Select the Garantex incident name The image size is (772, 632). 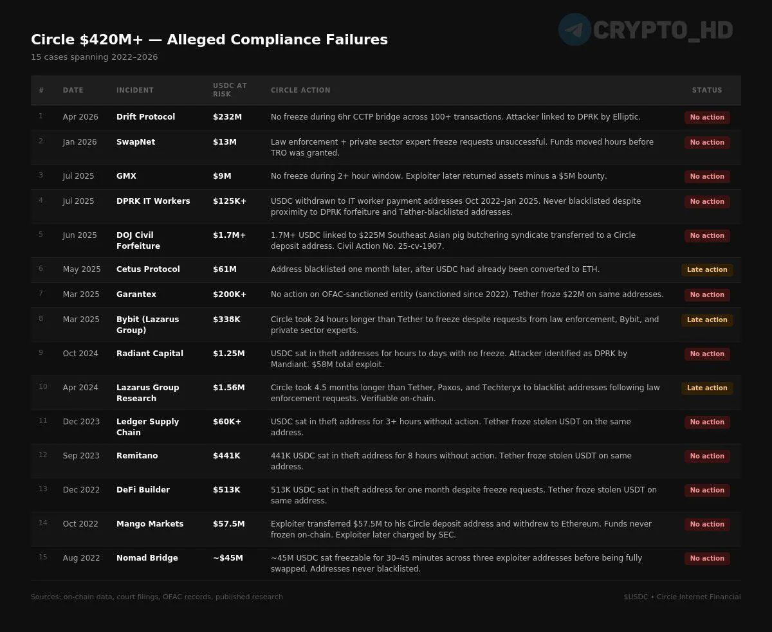click(x=136, y=294)
